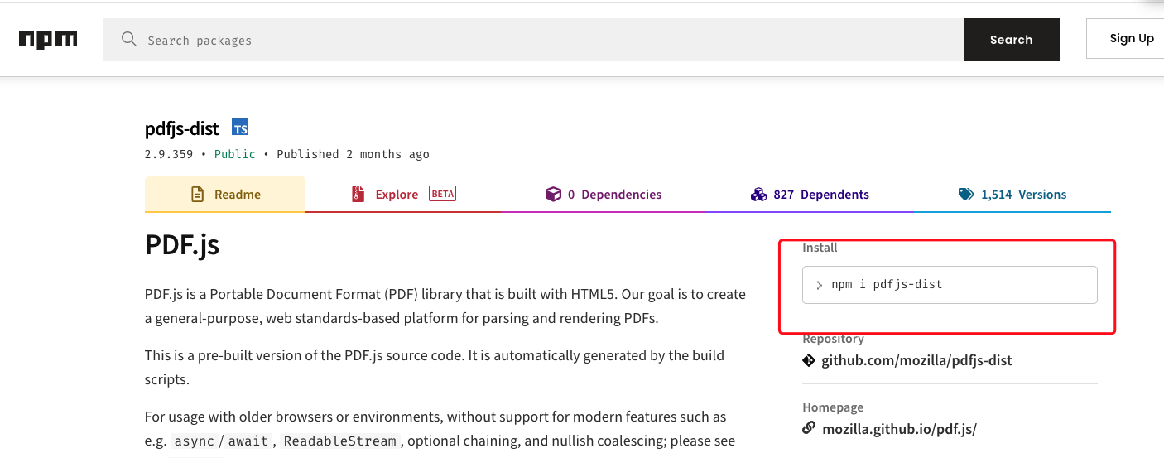Open the 1,514 Versions tab
Image resolution: width=1164 pixels, height=458 pixels.
[x=1012, y=195]
